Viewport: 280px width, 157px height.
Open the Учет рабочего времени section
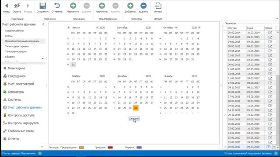click(24, 107)
